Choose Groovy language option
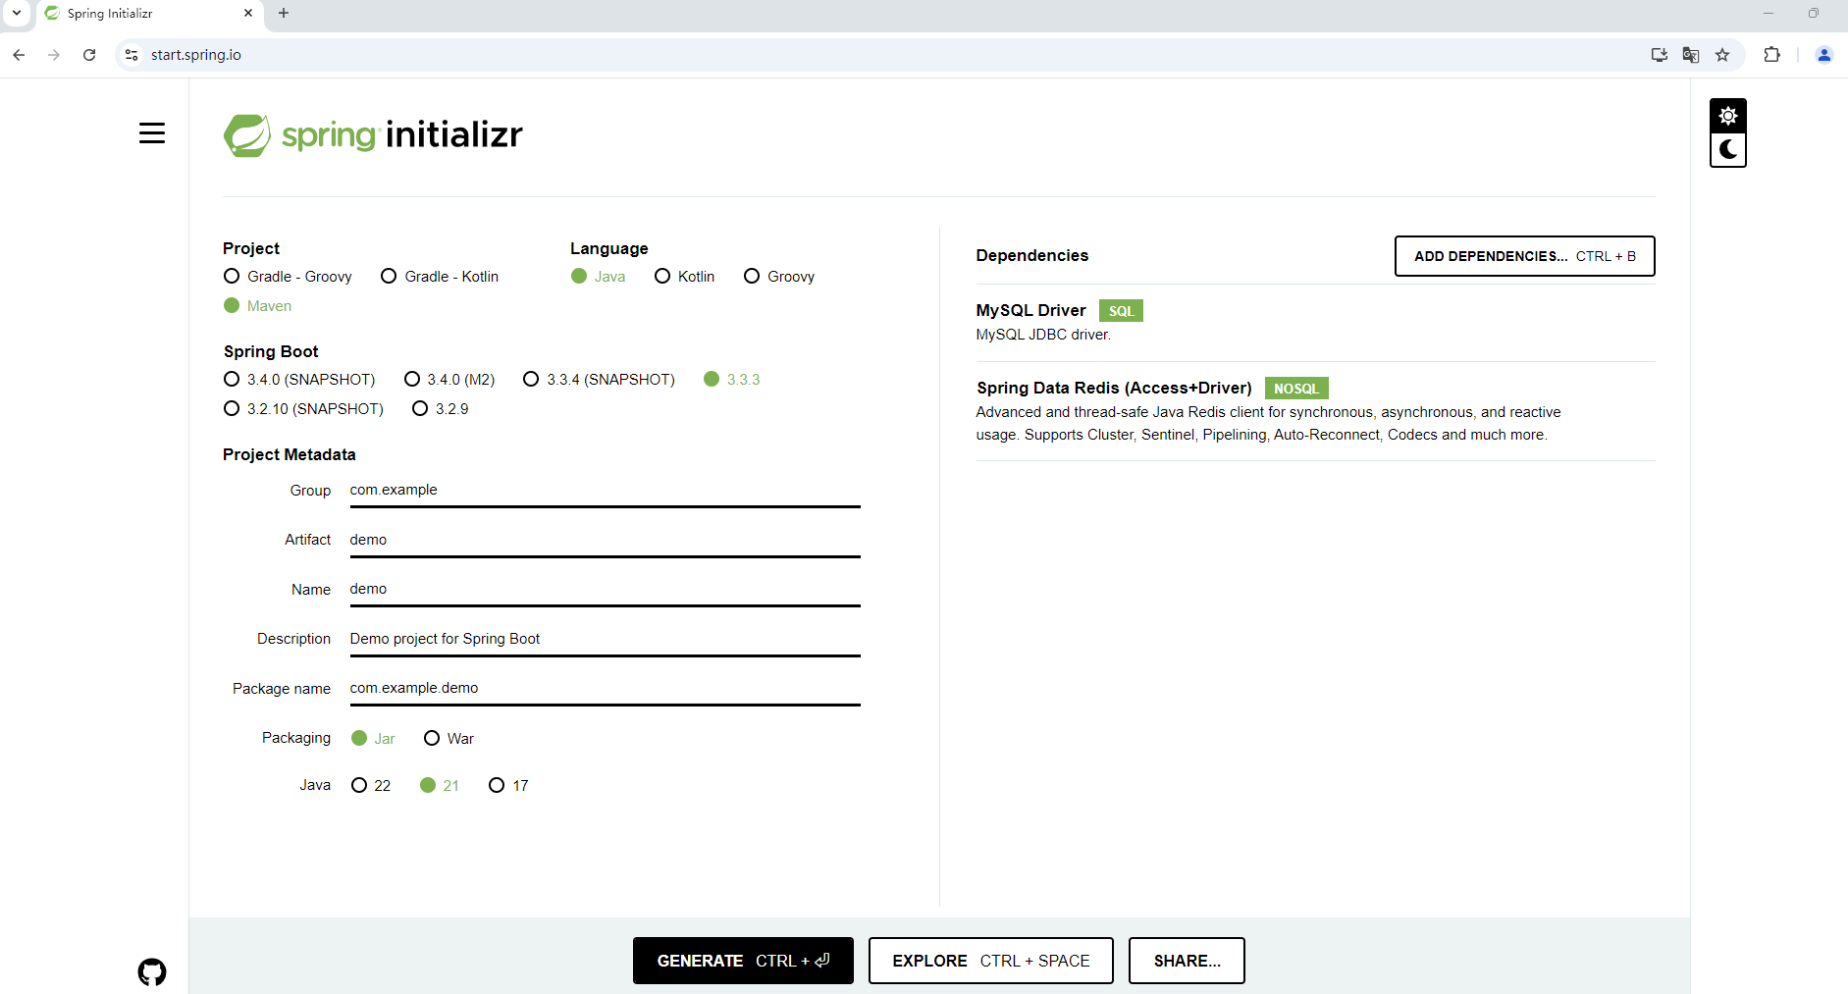The height and width of the screenshot is (994, 1848). [779, 277]
